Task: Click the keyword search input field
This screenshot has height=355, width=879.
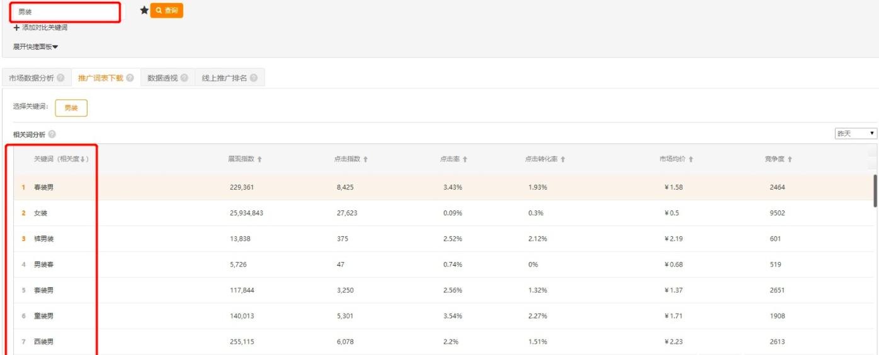Action: coord(65,11)
